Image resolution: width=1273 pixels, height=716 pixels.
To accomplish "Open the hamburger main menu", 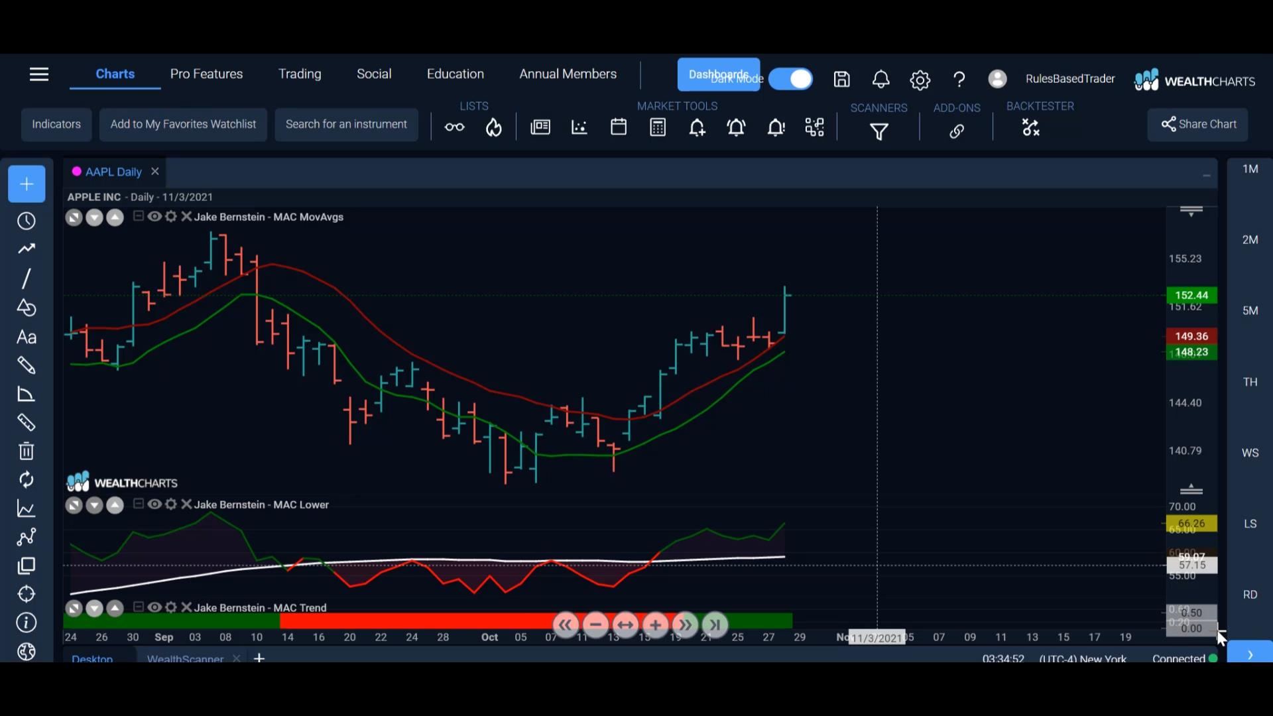I will (39, 74).
